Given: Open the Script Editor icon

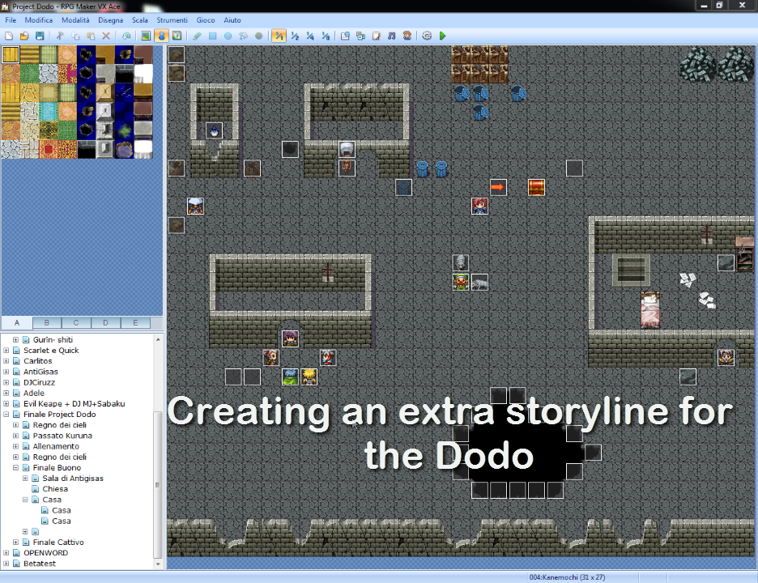Looking at the screenshot, I should click(x=376, y=36).
